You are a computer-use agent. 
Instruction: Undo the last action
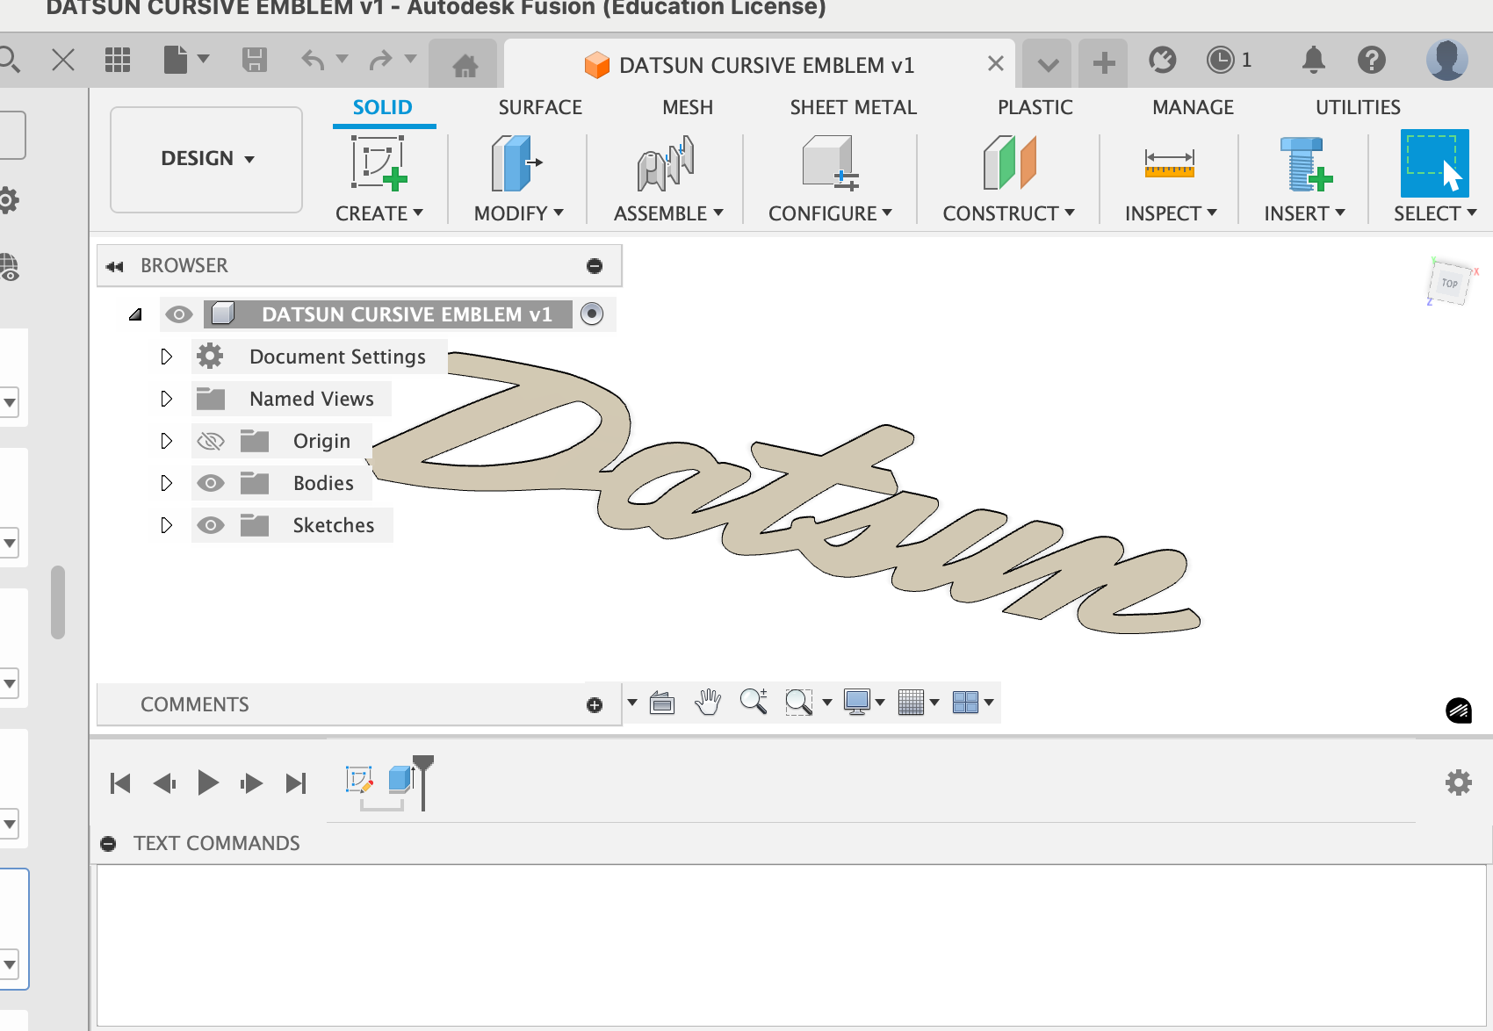[x=313, y=60]
